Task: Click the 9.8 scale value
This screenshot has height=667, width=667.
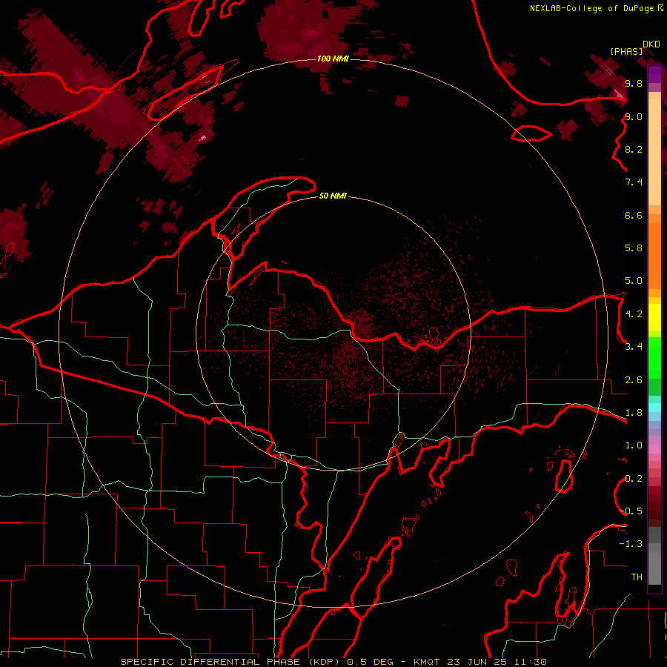Action: coord(634,83)
